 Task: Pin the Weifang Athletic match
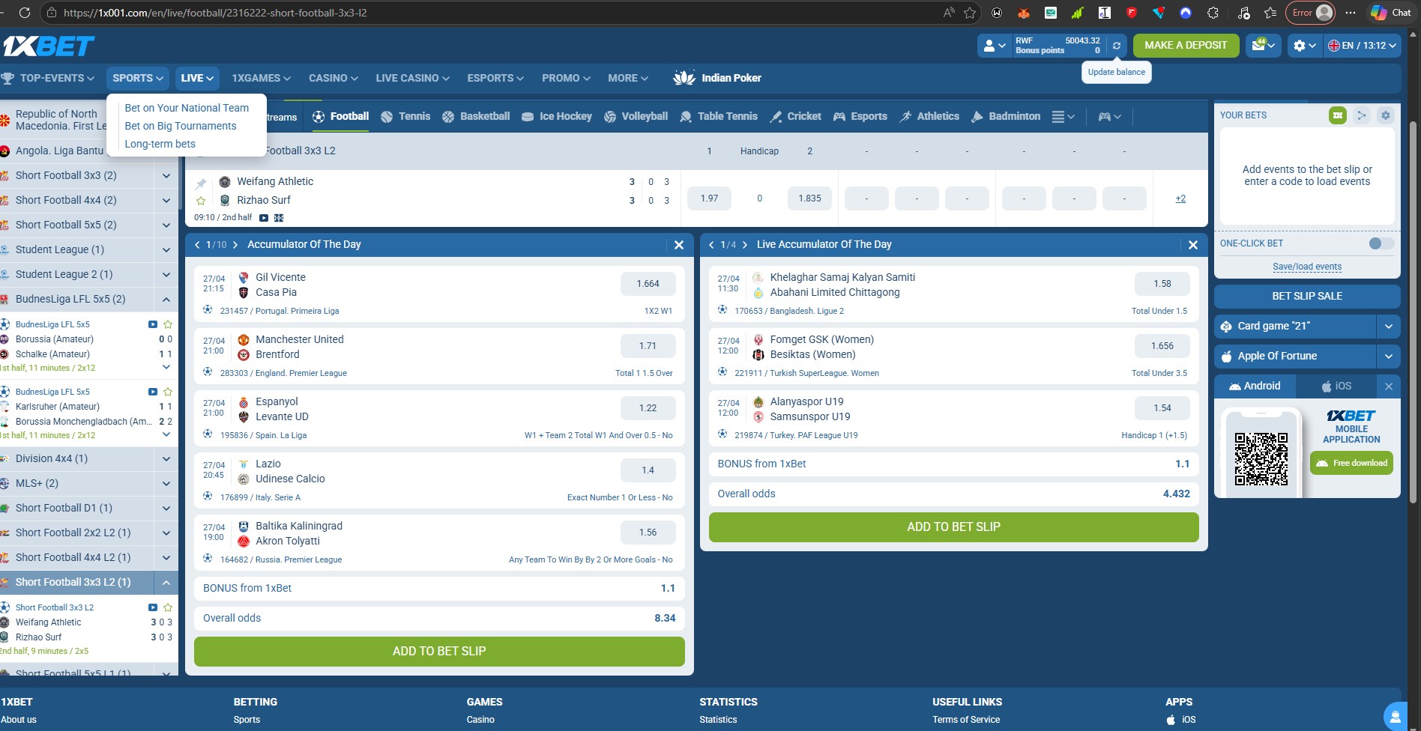(x=201, y=183)
